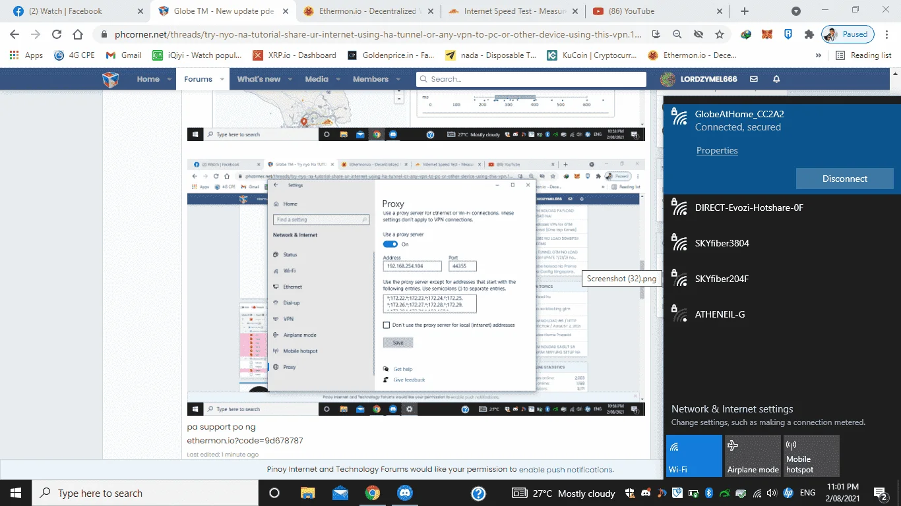
Task: Bookmark this page with star icon
Action: pos(720,34)
